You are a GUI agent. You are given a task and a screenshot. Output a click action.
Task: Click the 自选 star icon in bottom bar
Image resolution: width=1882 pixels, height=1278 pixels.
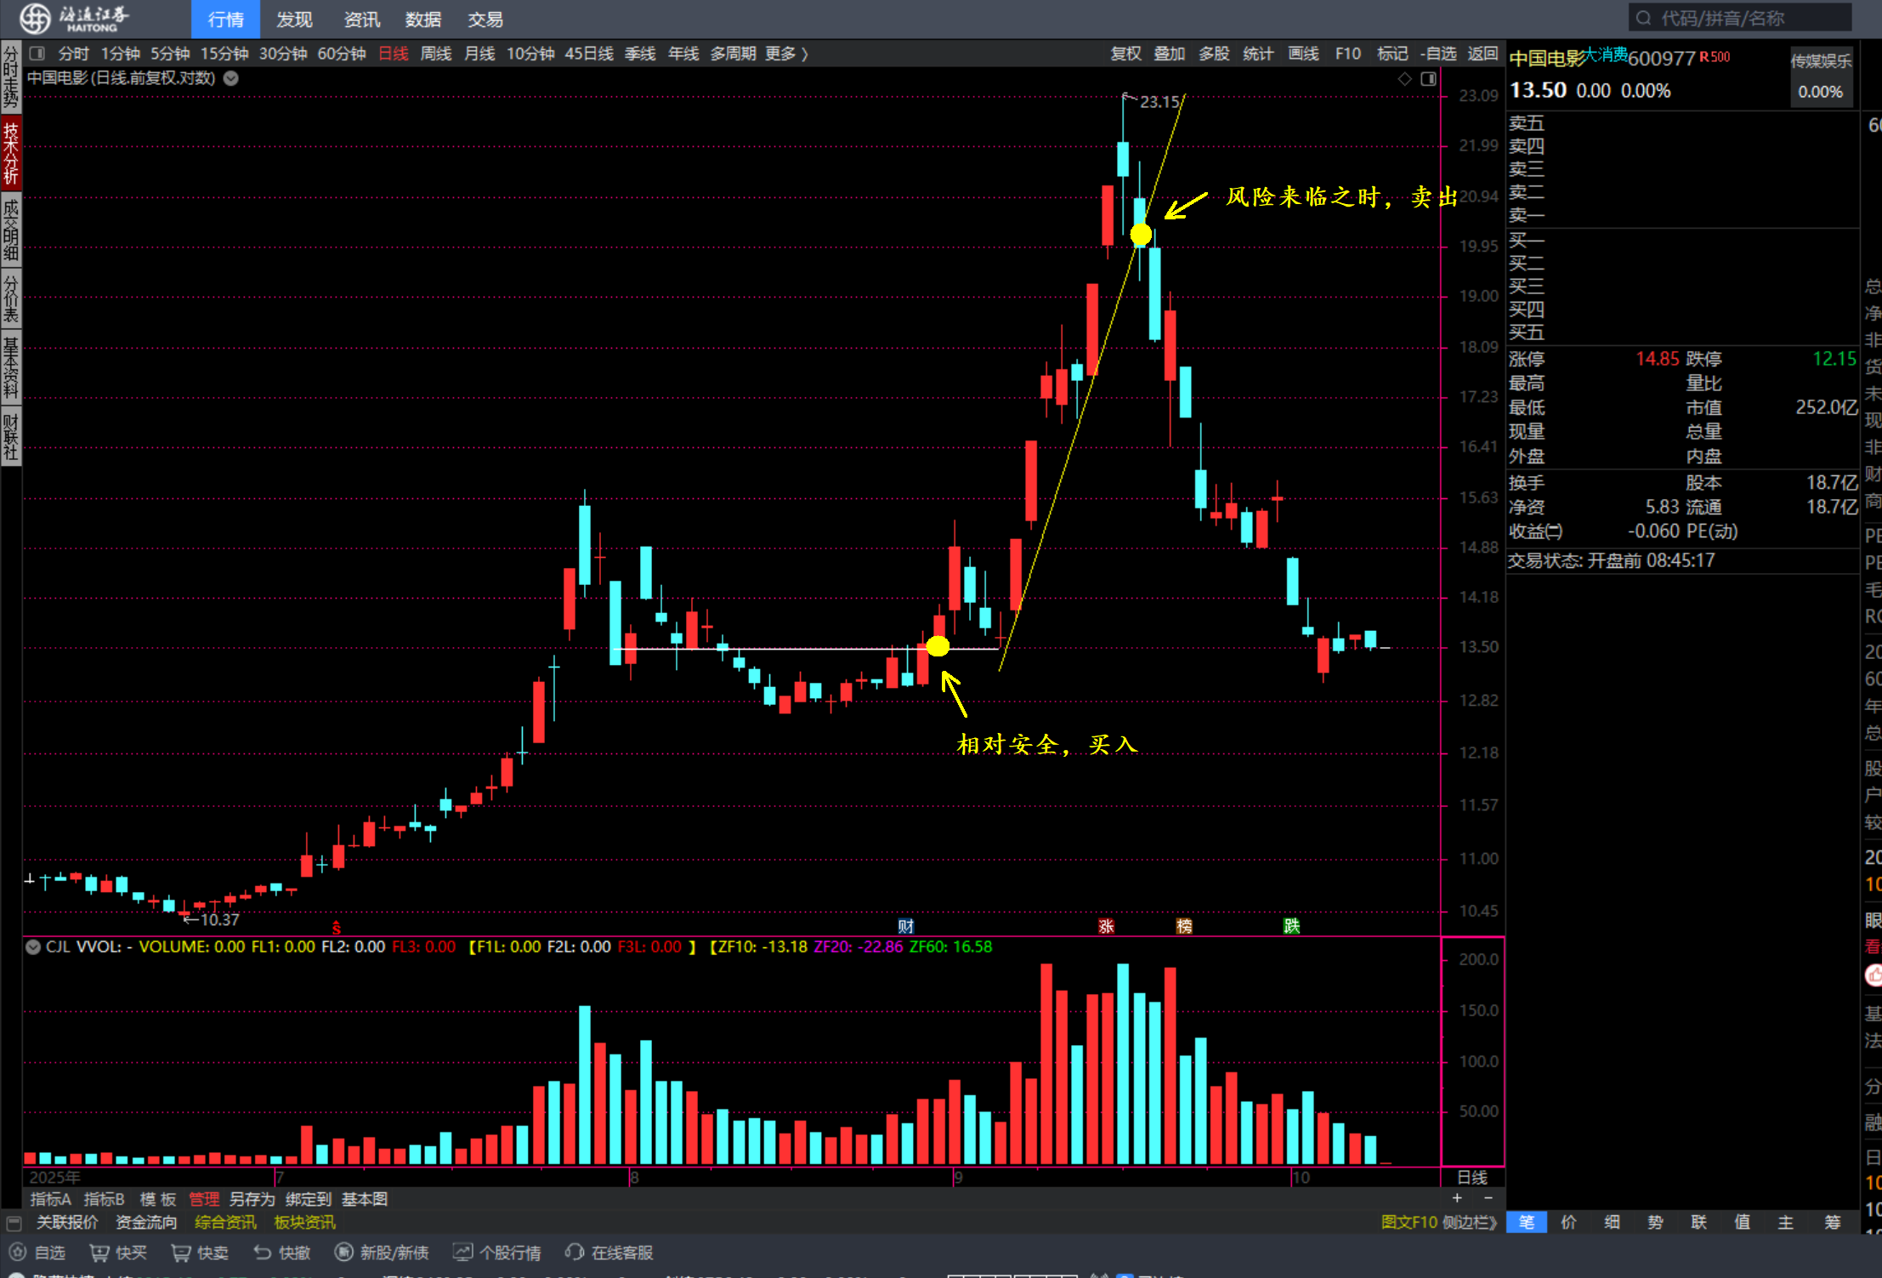(x=18, y=1252)
